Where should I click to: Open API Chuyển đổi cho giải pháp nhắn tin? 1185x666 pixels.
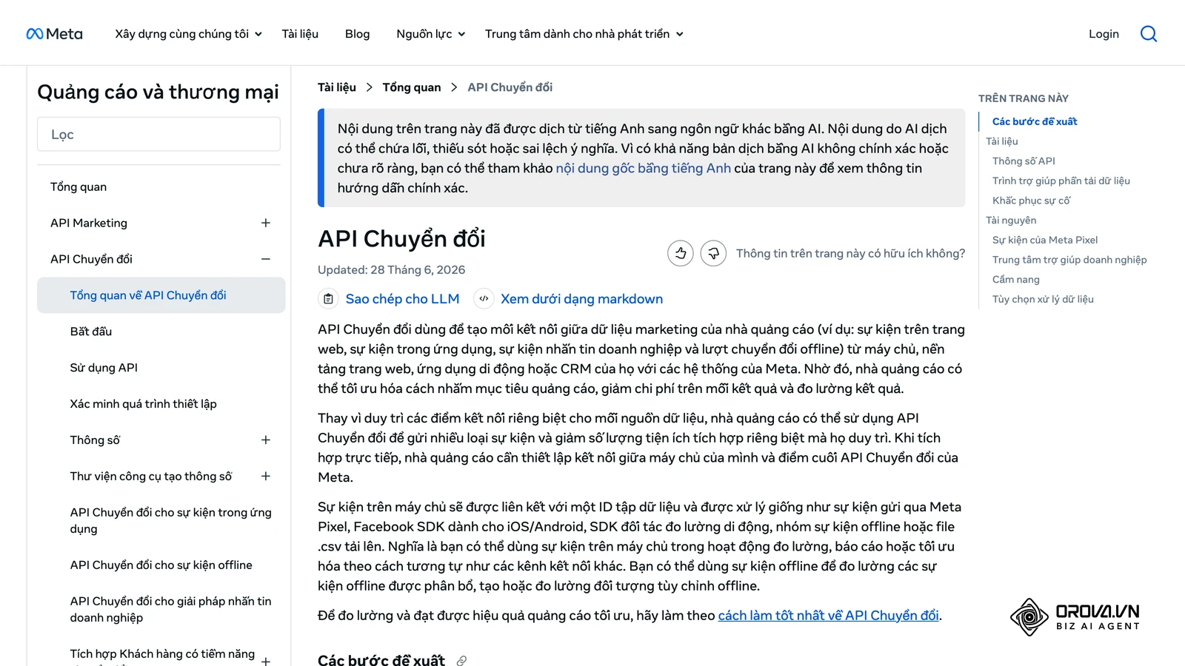pyautogui.click(x=170, y=609)
